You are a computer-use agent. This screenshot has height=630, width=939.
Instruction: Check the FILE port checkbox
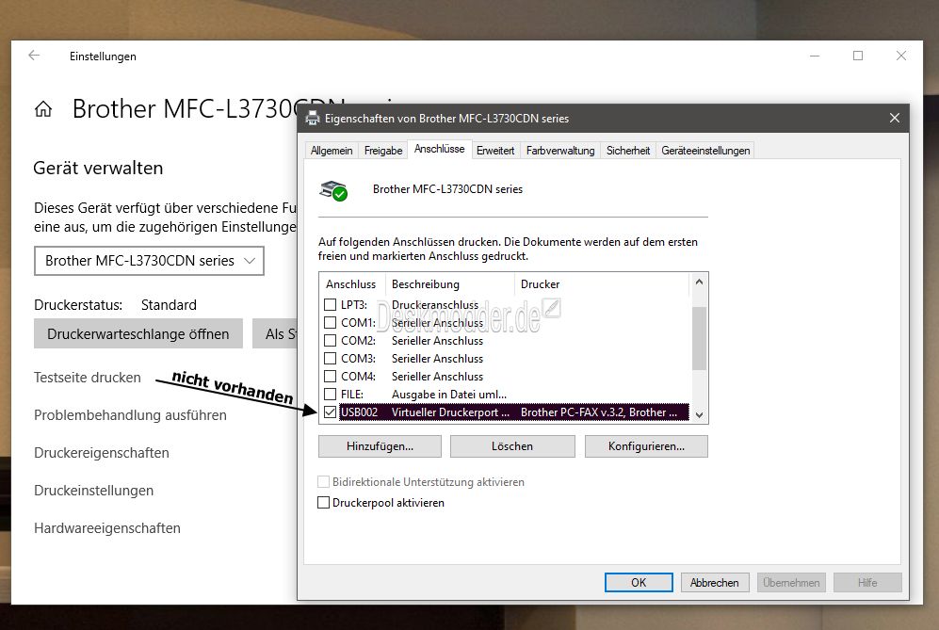[330, 395]
